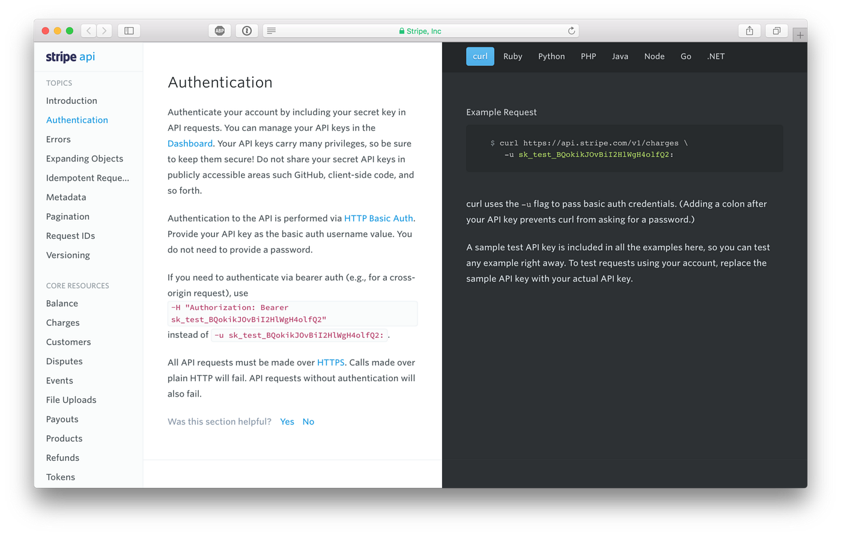Image resolution: width=841 pixels, height=536 pixels.
Task: Open Reader view icon in address bar
Action: 272,31
